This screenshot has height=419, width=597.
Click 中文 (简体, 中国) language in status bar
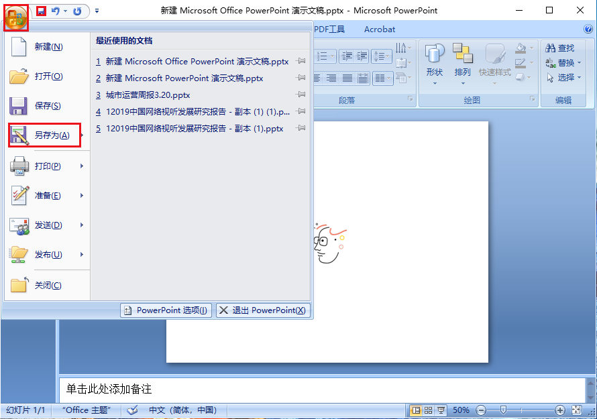click(x=182, y=410)
